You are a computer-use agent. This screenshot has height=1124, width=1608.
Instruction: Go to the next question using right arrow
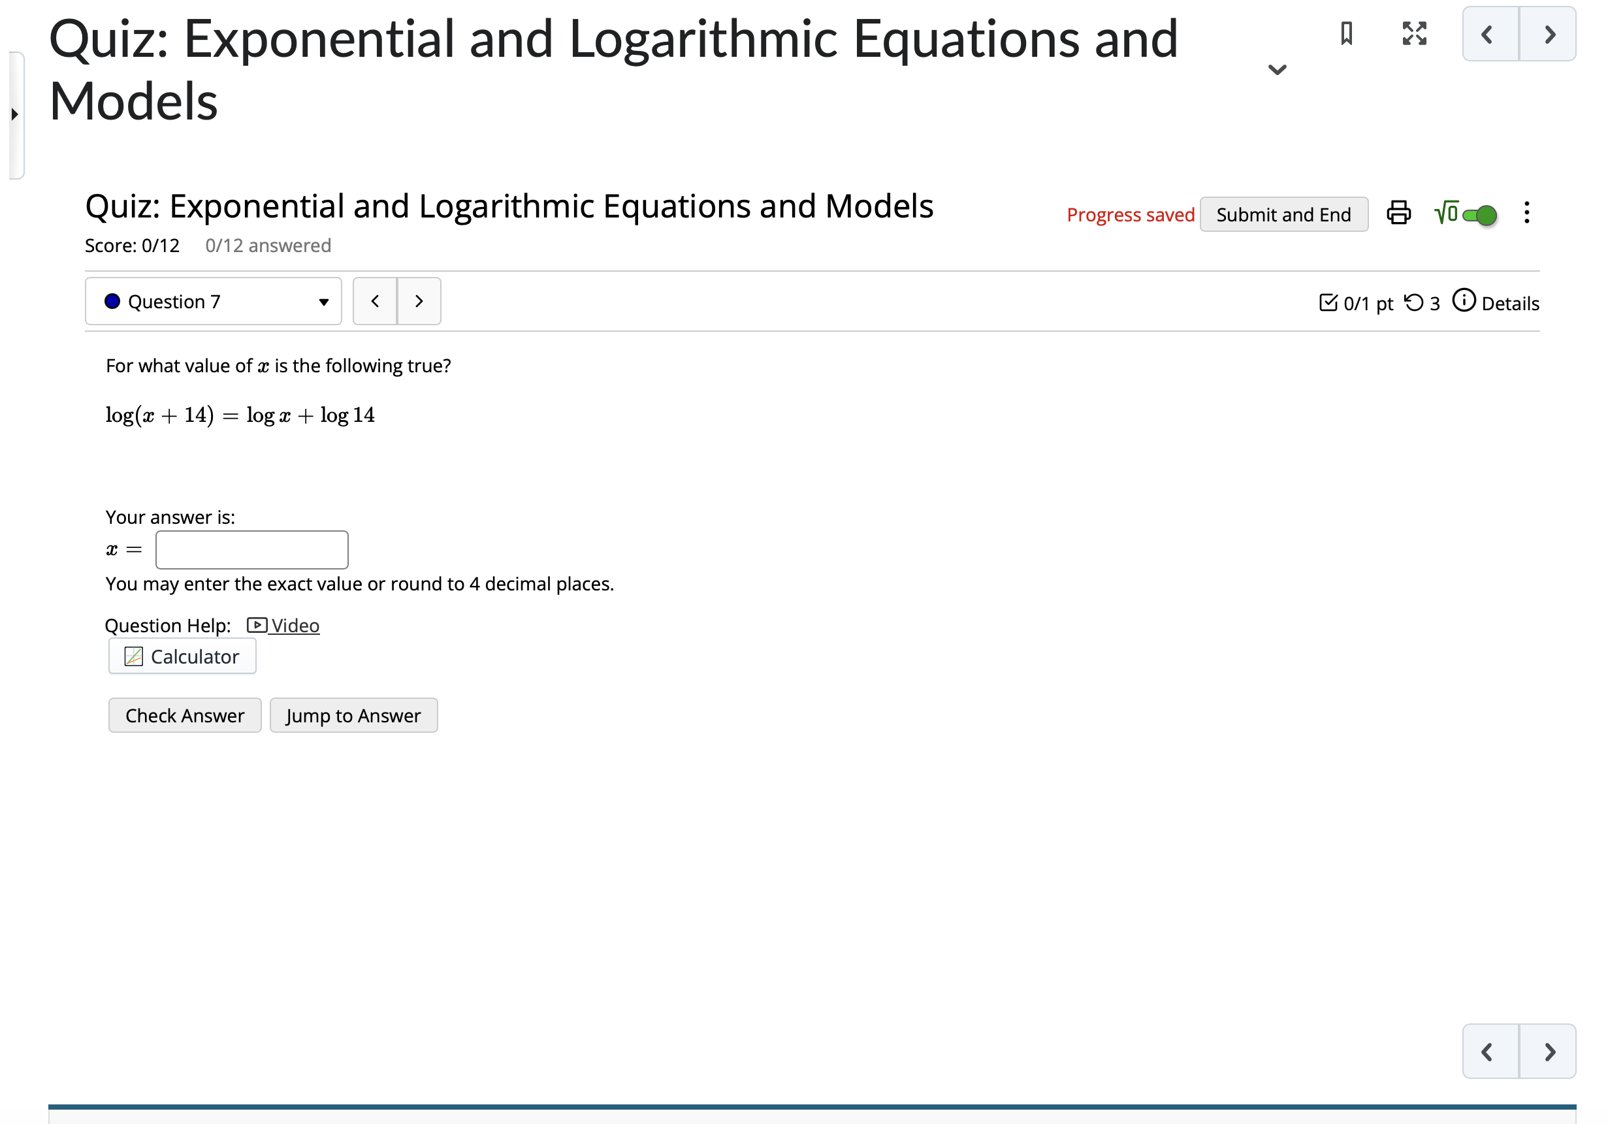[x=419, y=301]
